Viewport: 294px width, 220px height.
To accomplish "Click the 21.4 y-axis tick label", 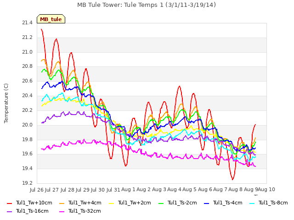I will tap(27, 23).
